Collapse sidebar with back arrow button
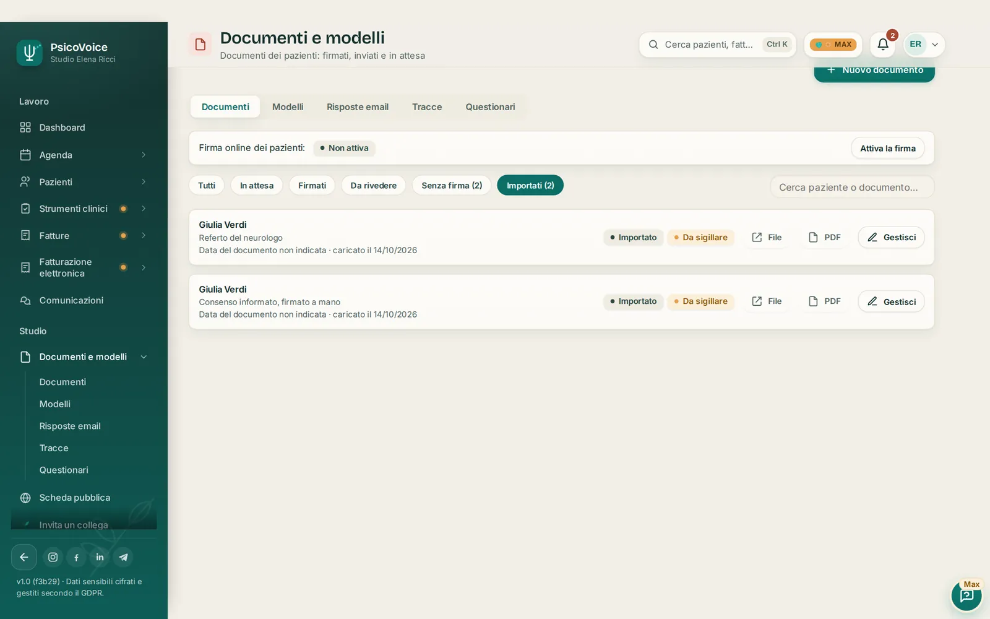The height and width of the screenshot is (619, 990). [24, 557]
